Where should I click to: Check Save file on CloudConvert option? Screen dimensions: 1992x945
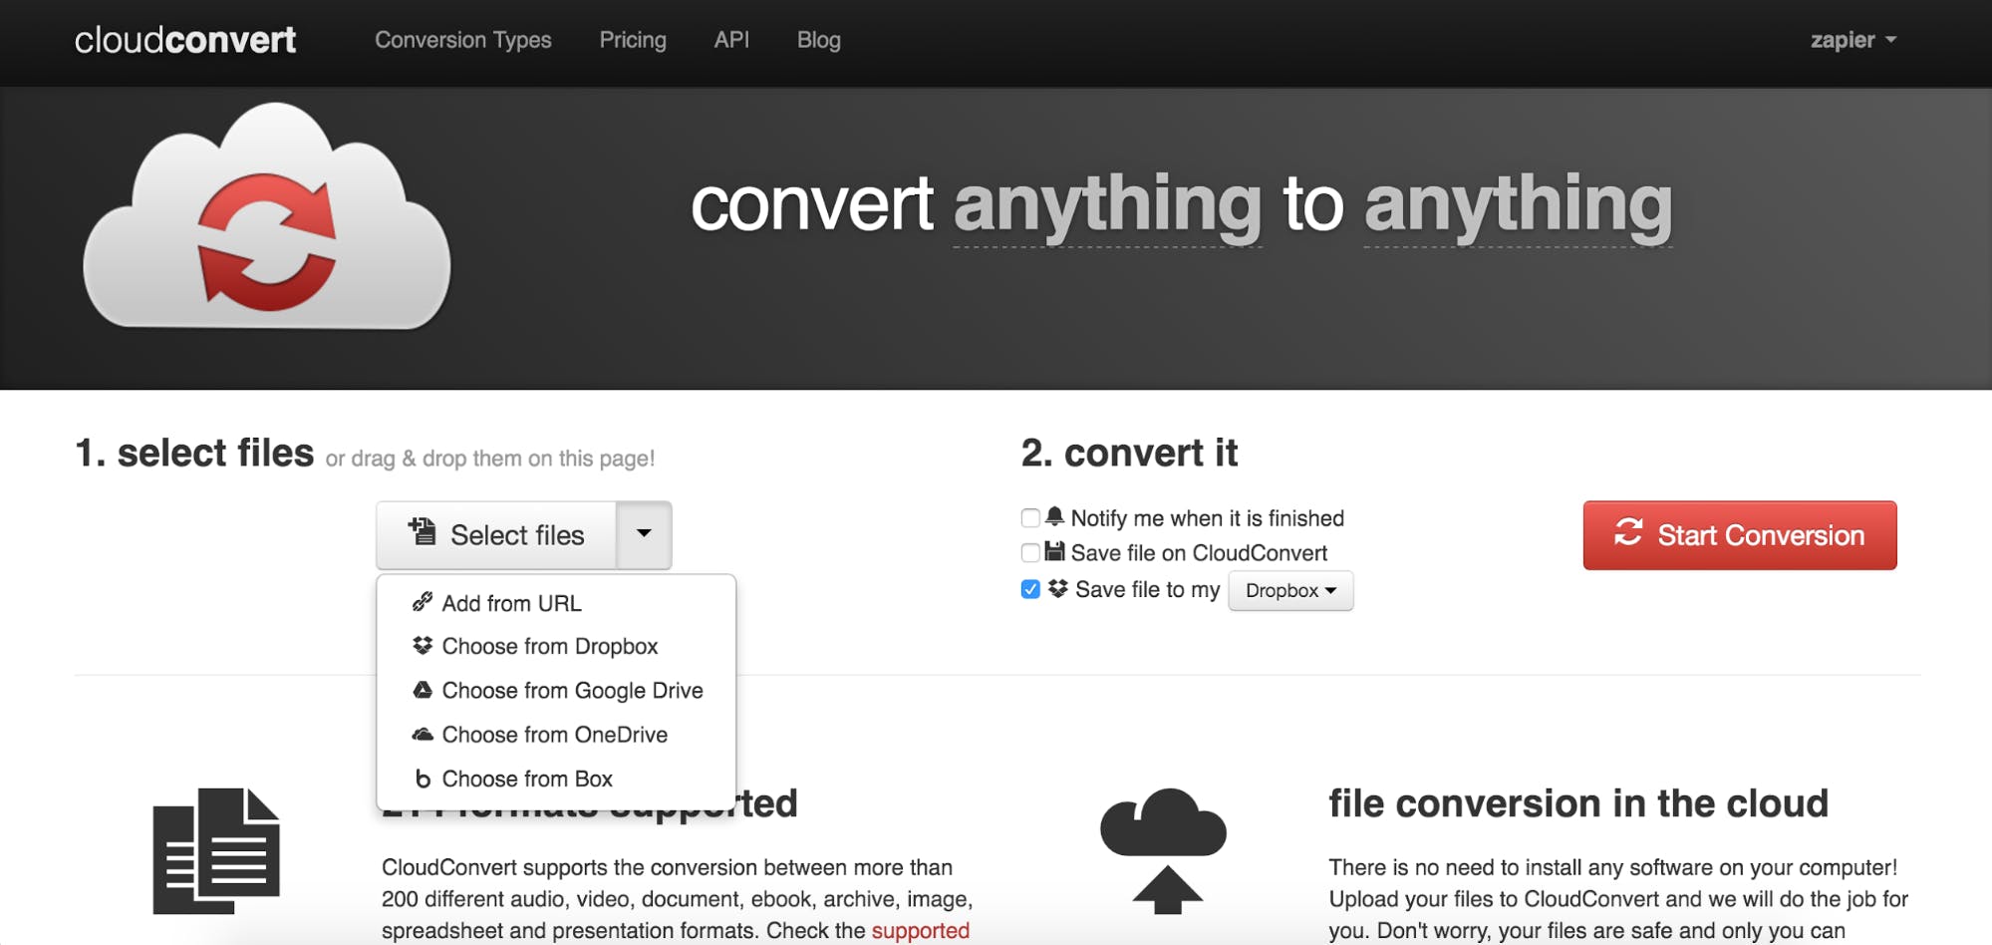[x=1030, y=553]
